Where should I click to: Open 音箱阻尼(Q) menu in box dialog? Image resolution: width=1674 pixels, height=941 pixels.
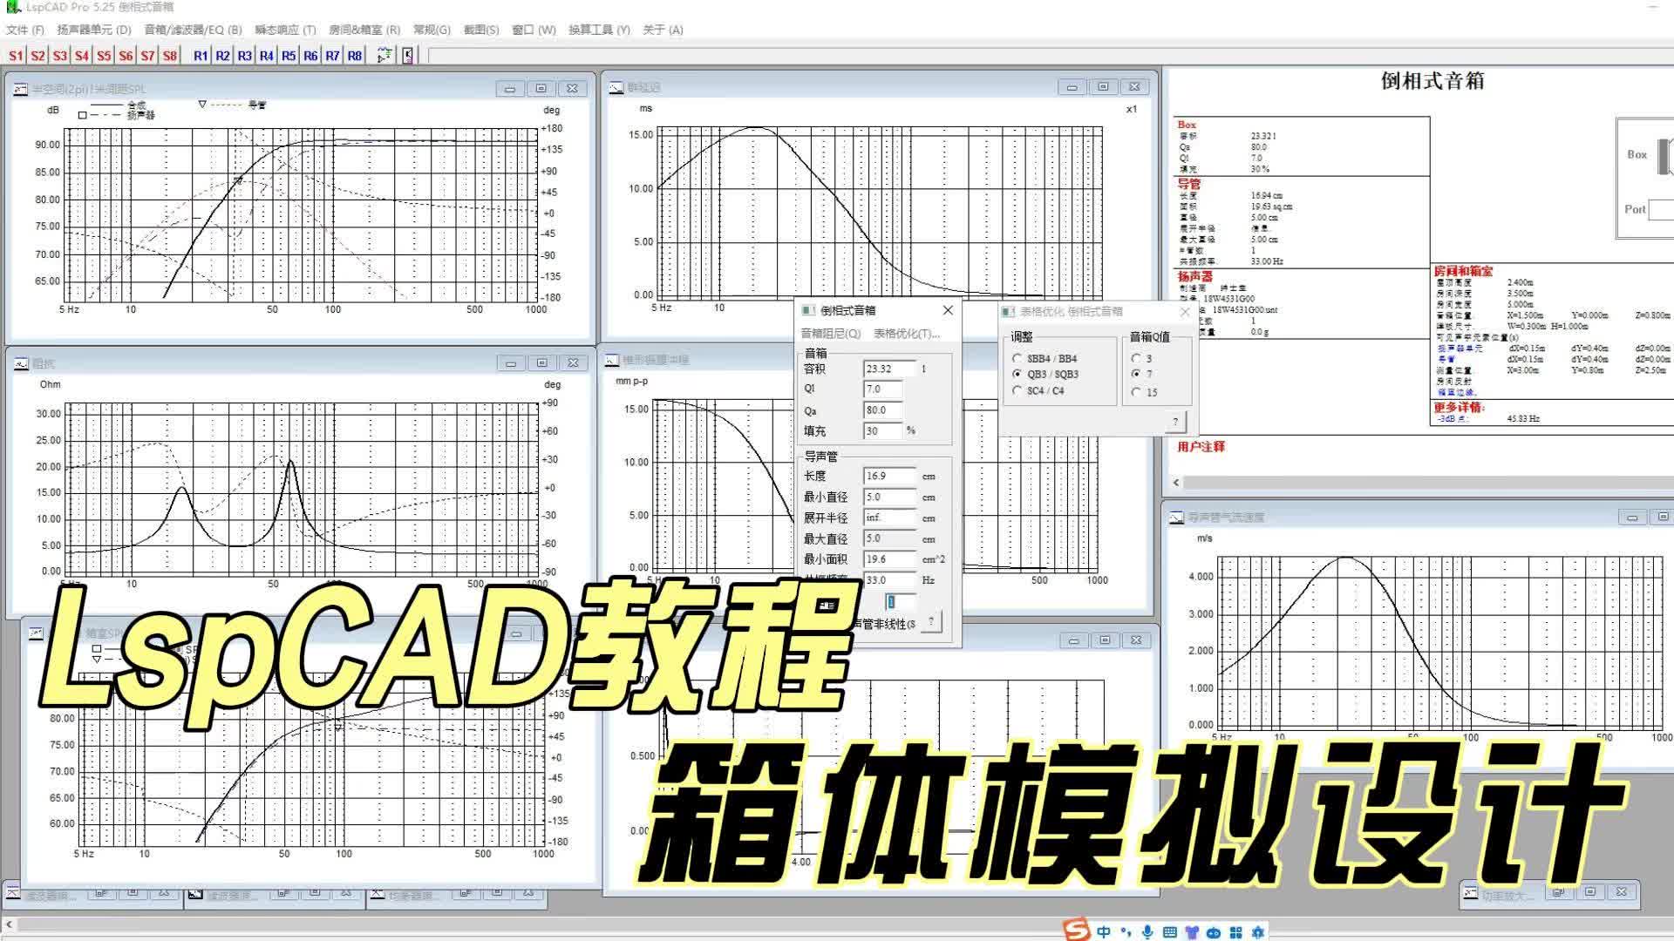[831, 334]
